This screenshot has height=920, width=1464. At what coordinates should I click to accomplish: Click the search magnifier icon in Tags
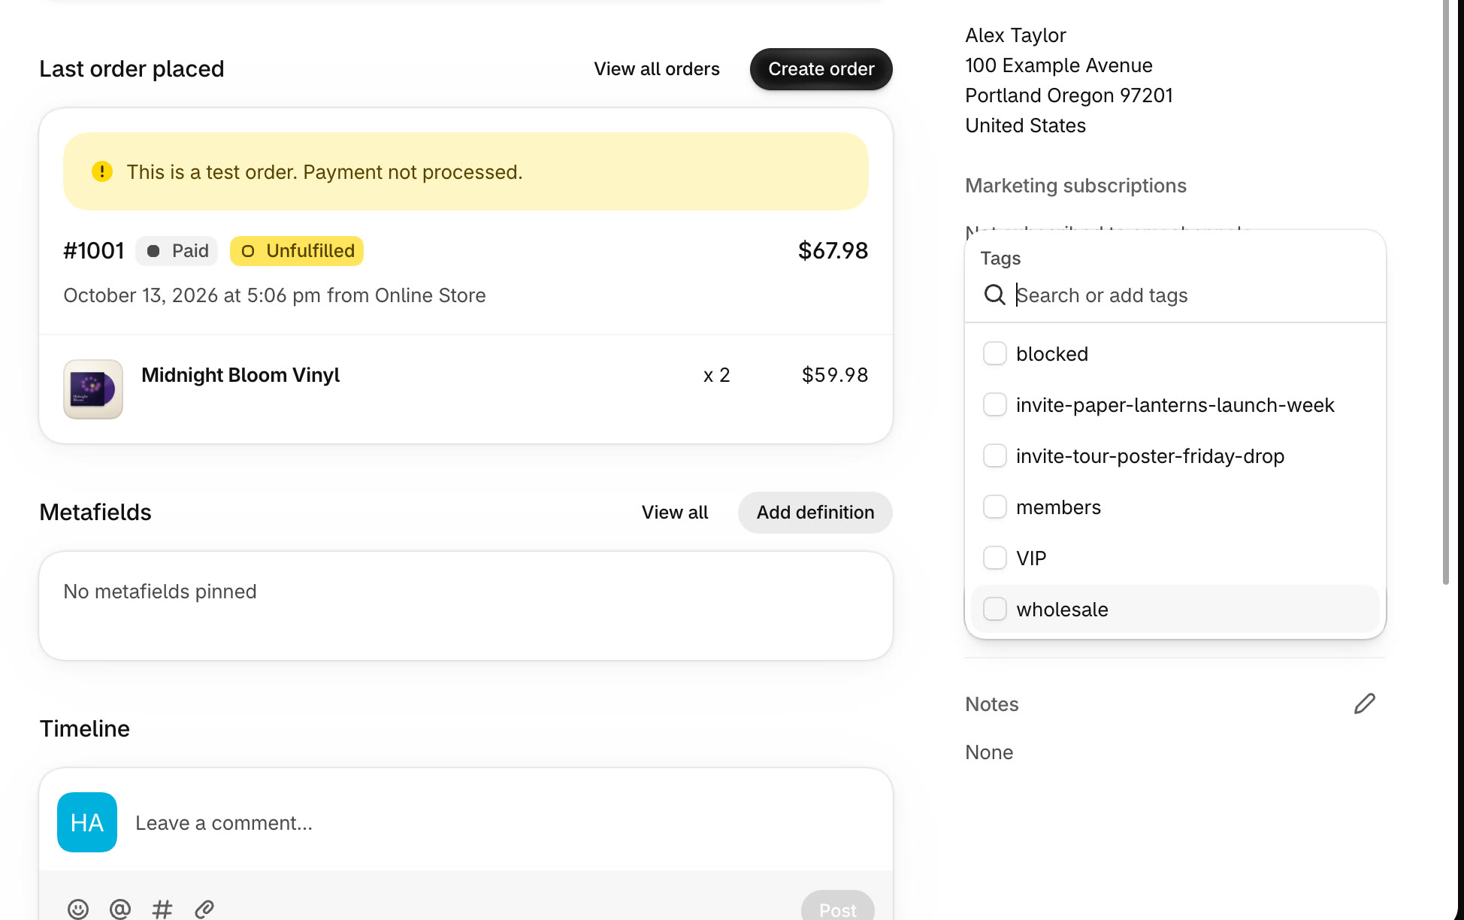(994, 295)
